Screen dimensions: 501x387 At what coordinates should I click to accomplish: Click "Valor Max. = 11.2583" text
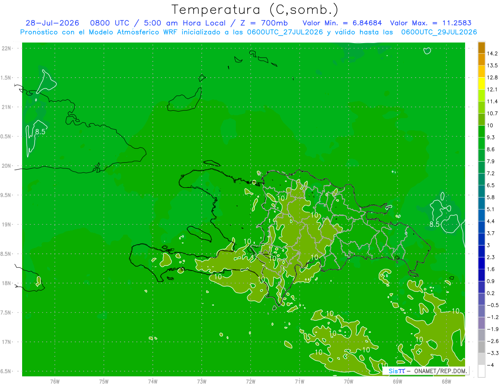430,23
